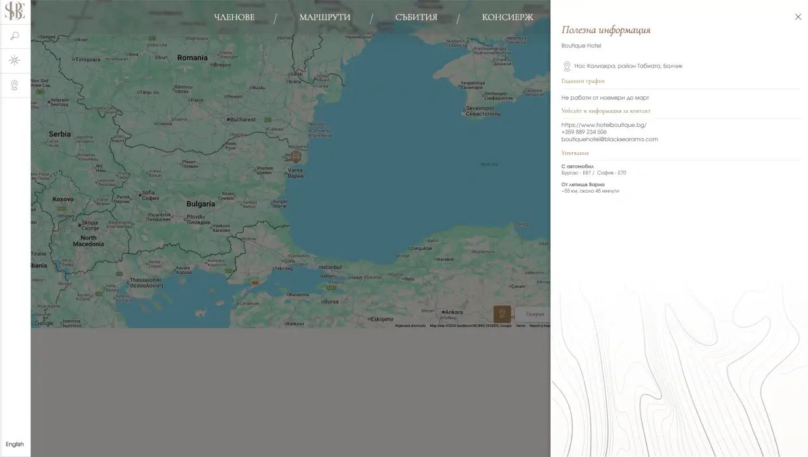
Task: Click the Уебсайт и информация за контакт heading
Action: [x=606, y=111]
